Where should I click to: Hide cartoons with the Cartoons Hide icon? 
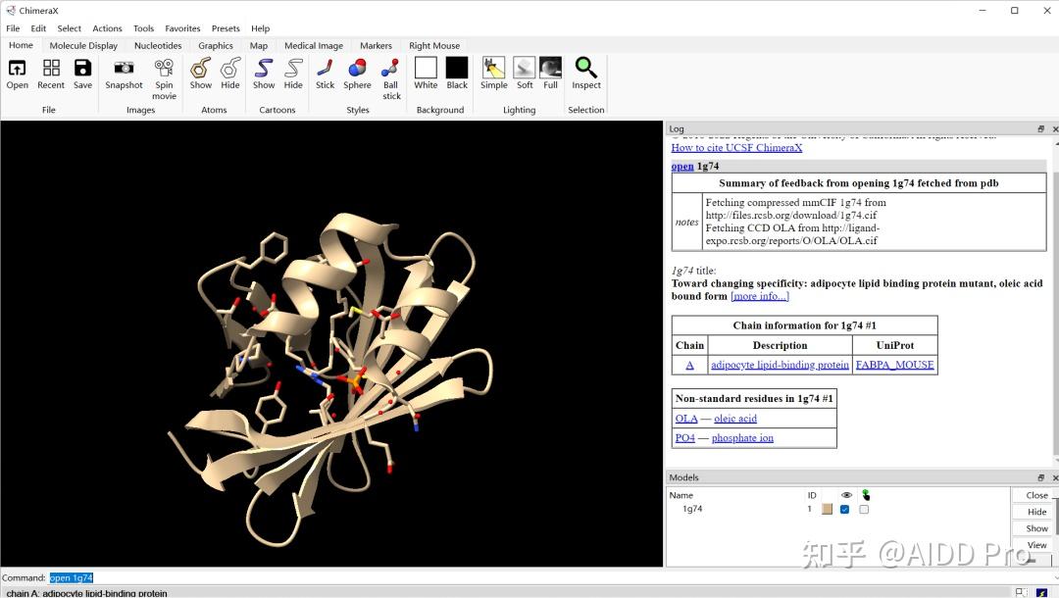293,69
